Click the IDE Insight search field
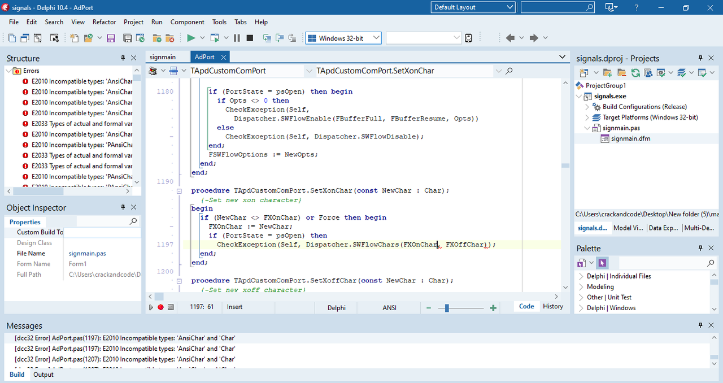Viewport: 723px width, 383px height. pos(558,7)
